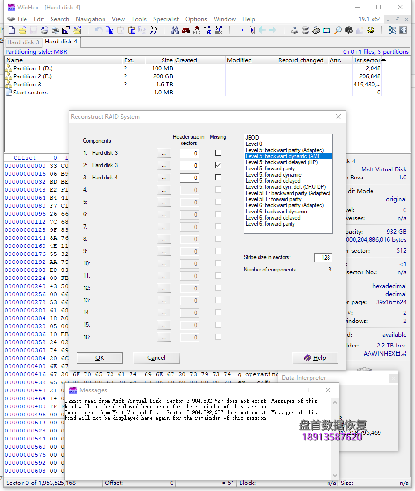Click the magnifying glass toolbar icon

(338, 30)
